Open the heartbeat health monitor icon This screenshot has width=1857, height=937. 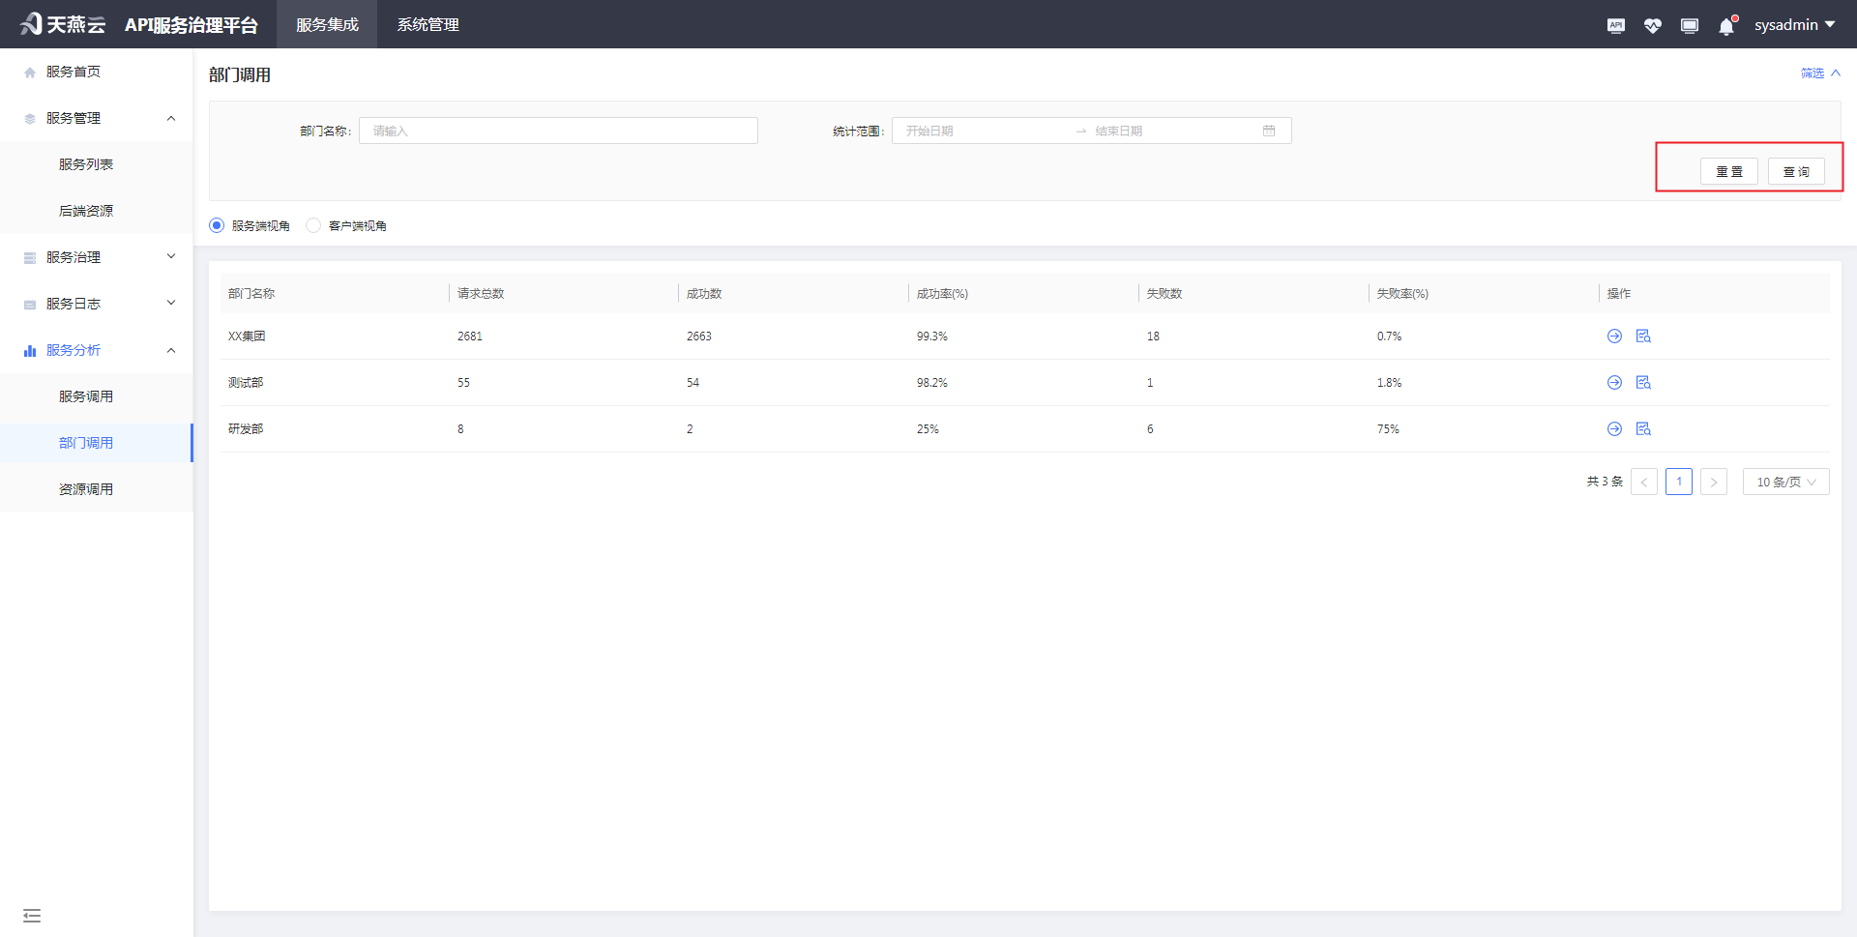point(1652,26)
